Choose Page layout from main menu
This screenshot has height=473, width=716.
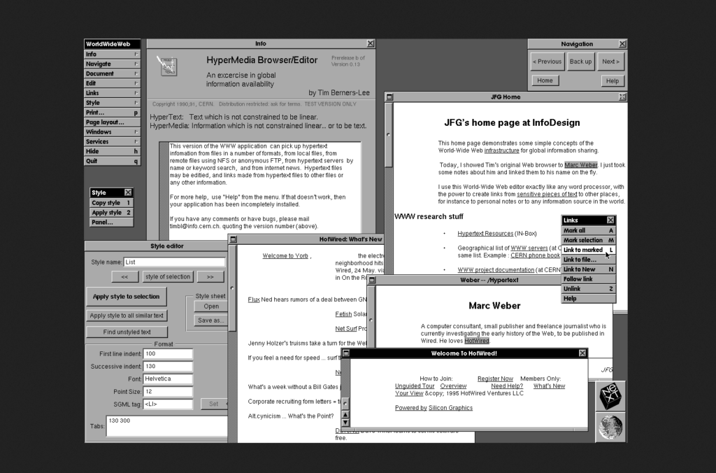[x=112, y=122]
